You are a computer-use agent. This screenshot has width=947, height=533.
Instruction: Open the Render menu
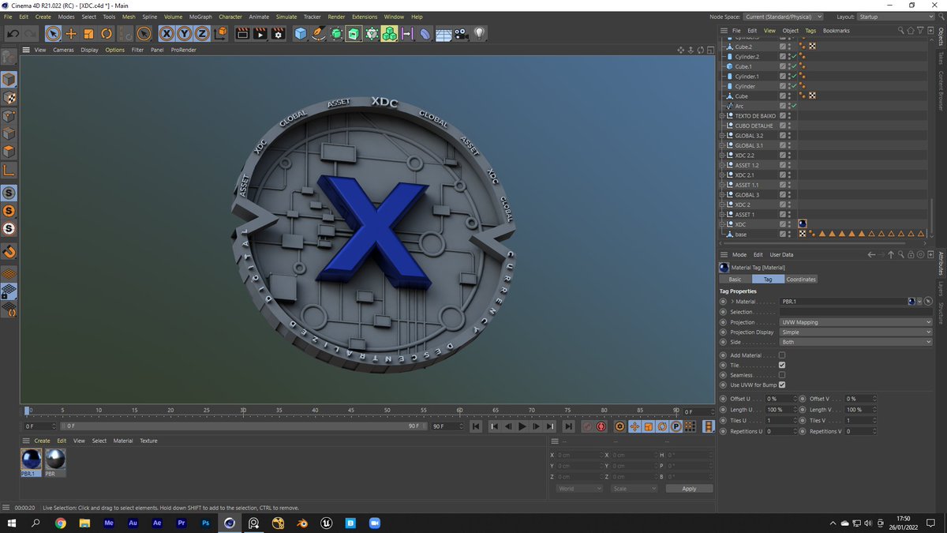pos(336,17)
